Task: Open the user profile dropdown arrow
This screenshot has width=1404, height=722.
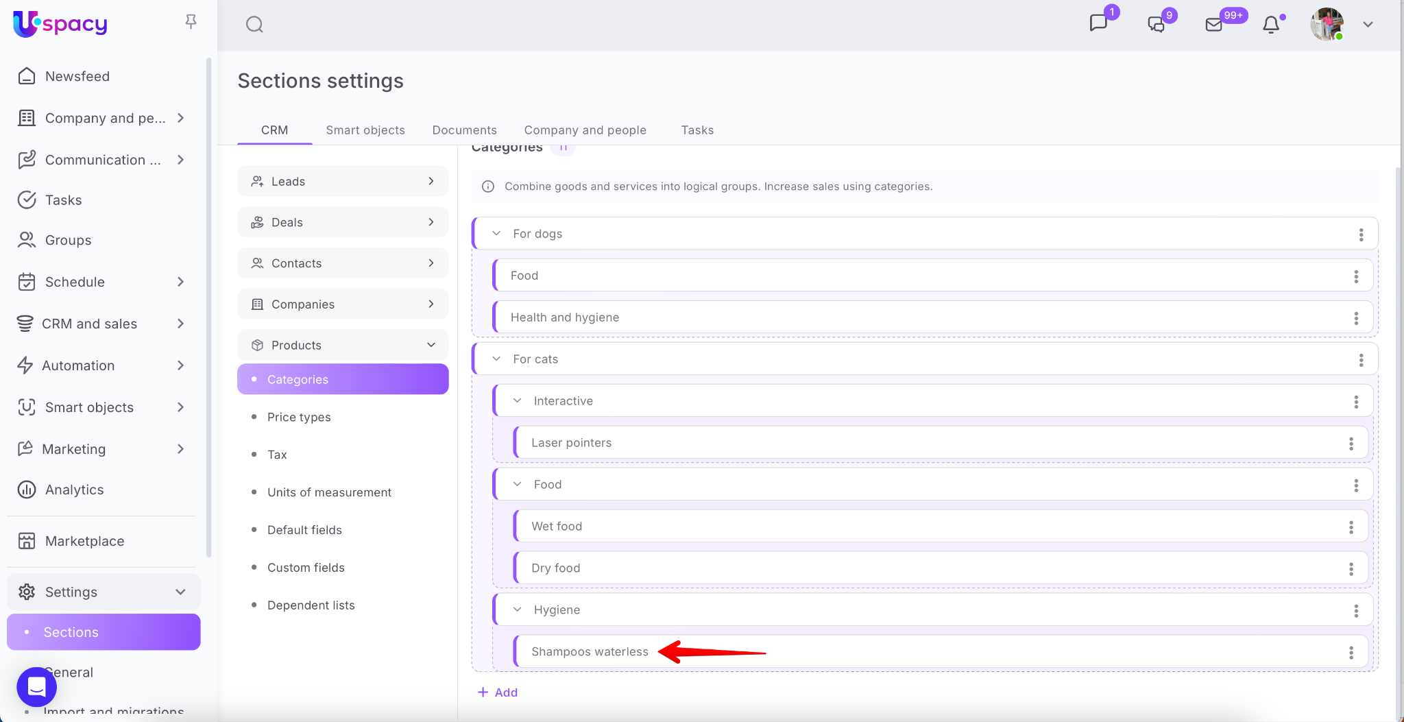Action: (1368, 25)
